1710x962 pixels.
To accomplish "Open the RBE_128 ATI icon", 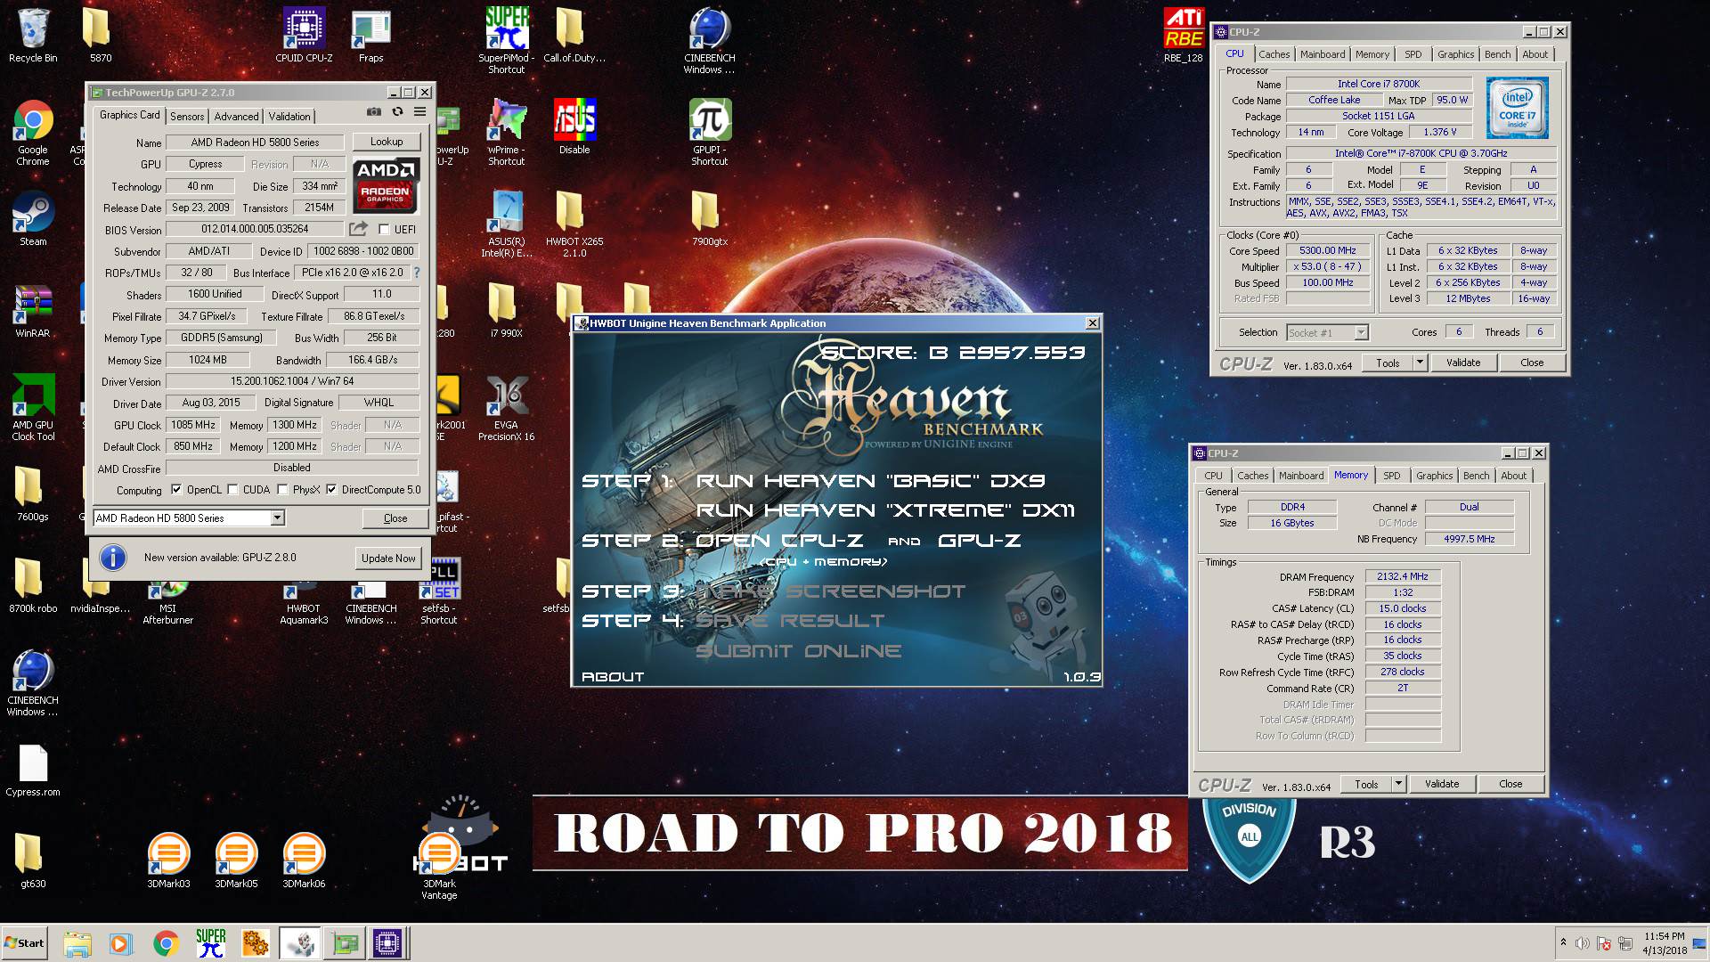I will pyautogui.click(x=1184, y=36).
